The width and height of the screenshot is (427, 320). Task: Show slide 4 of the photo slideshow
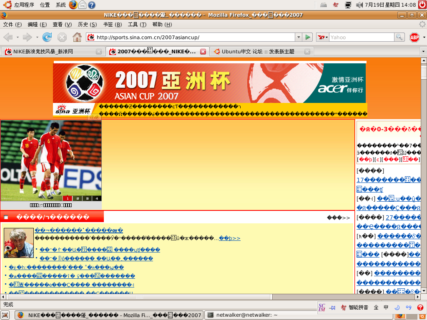97,198
